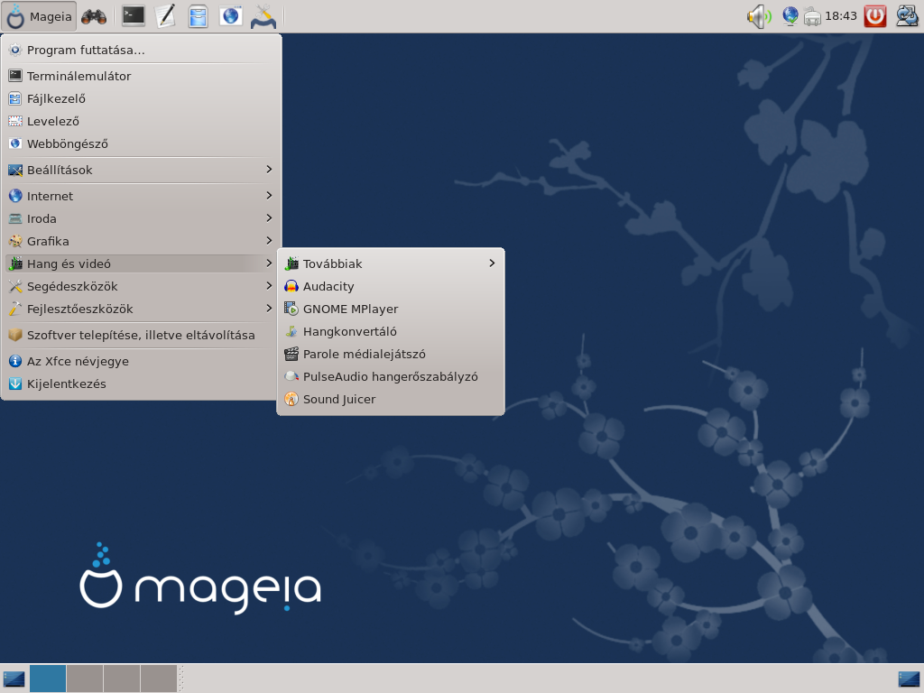Click the PulseAudio volume control icon

[291, 376]
